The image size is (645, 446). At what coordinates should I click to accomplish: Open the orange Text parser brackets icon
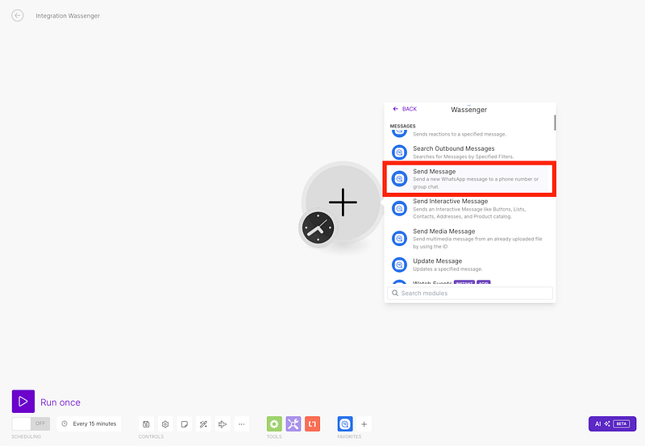pos(312,423)
